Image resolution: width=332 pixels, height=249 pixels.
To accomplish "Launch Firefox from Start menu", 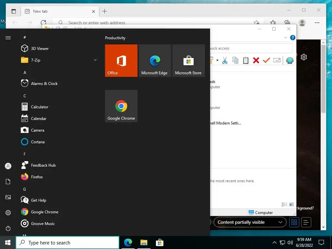I will click(x=32, y=177).
